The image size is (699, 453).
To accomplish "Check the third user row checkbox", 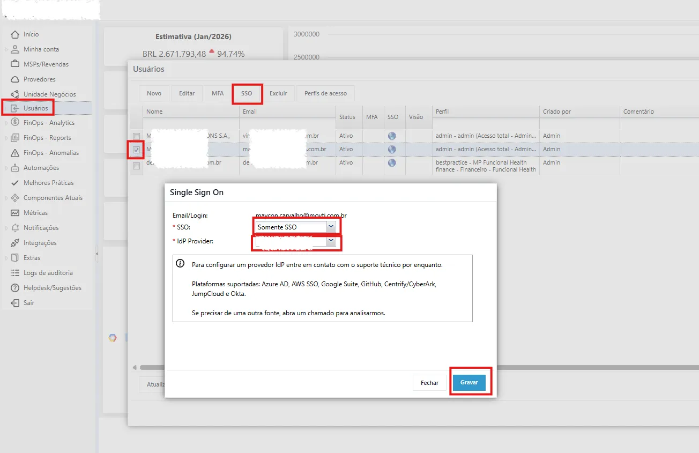I will 137,166.
